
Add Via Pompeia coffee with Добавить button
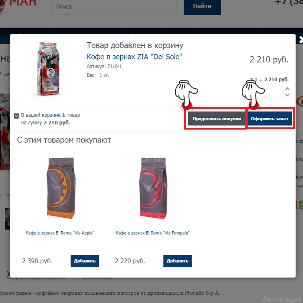click(177, 261)
